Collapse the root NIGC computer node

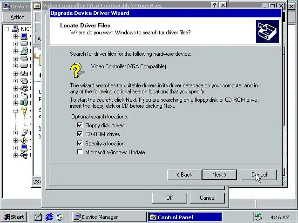7,29
